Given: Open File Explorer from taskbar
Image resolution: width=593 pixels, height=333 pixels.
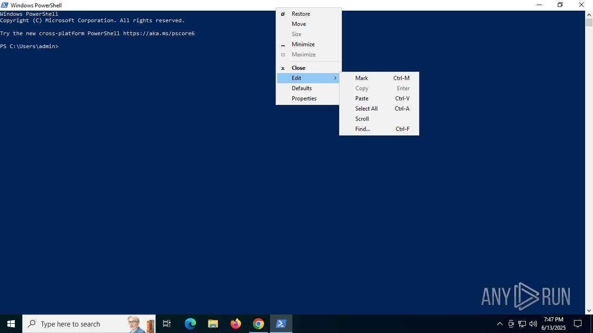Looking at the screenshot, I should pyautogui.click(x=213, y=324).
